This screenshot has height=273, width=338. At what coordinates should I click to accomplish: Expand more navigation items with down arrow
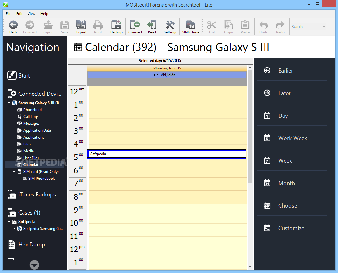point(34,265)
